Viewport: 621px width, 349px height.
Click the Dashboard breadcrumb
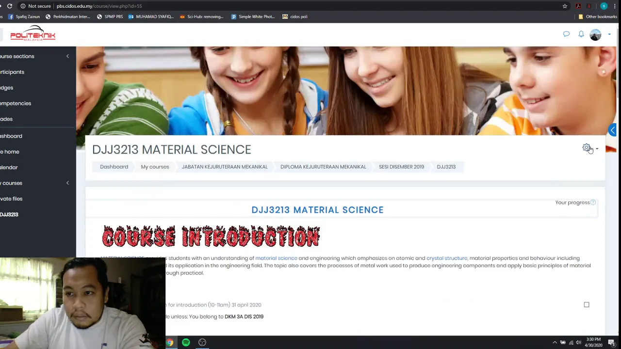(114, 167)
